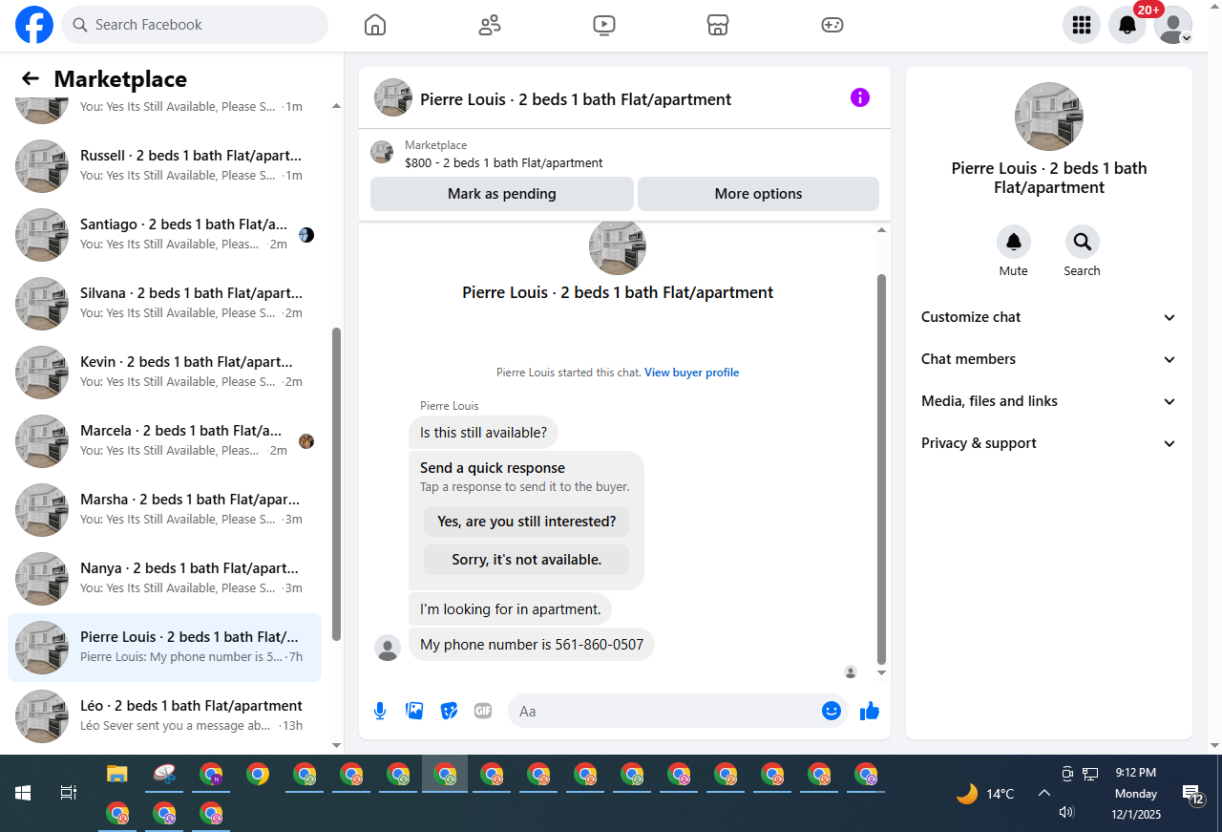Attach a file with the photo icon
Screen dimensions: 1222x832
[414, 711]
